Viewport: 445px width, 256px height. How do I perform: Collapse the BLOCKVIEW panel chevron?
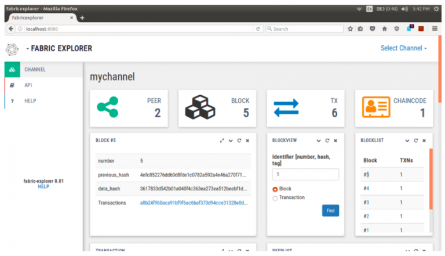coord(318,140)
